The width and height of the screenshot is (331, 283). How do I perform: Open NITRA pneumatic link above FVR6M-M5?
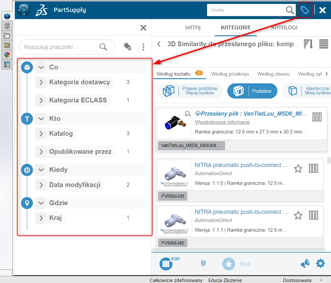click(241, 165)
